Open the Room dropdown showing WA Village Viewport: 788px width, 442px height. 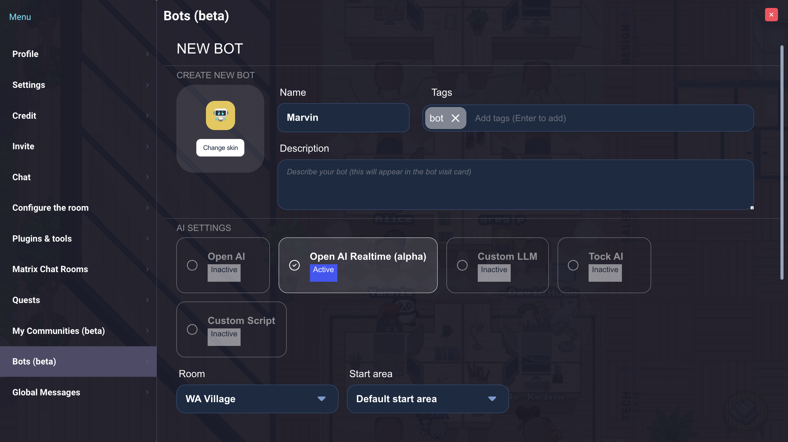pyautogui.click(x=257, y=399)
